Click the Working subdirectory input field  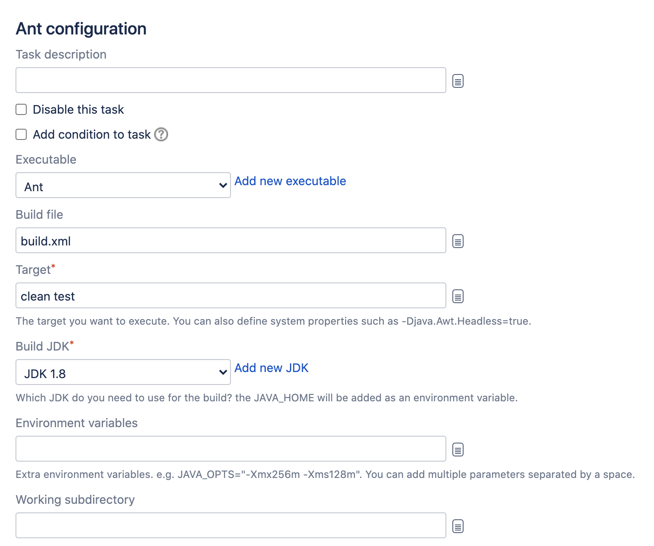(x=230, y=525)
